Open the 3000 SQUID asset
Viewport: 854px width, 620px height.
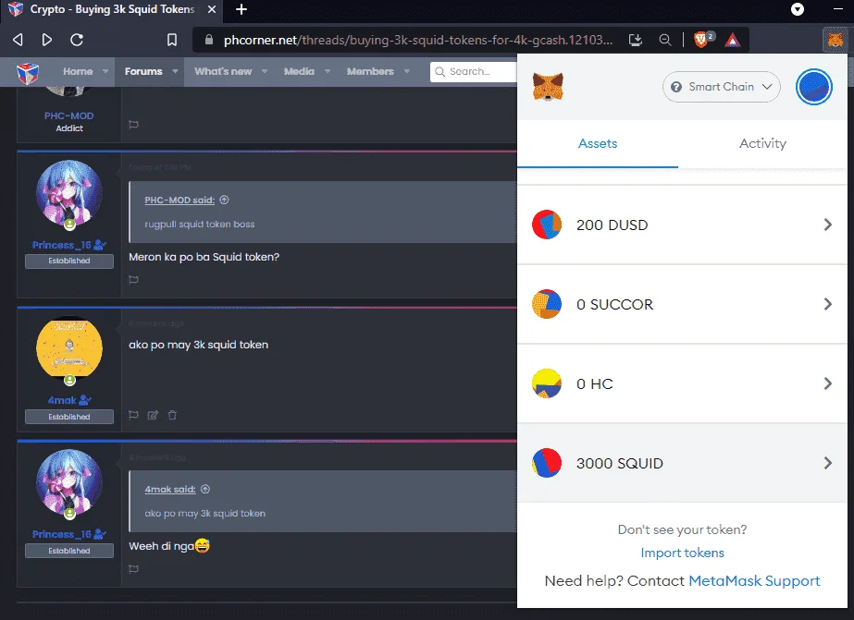coord(682,463)
